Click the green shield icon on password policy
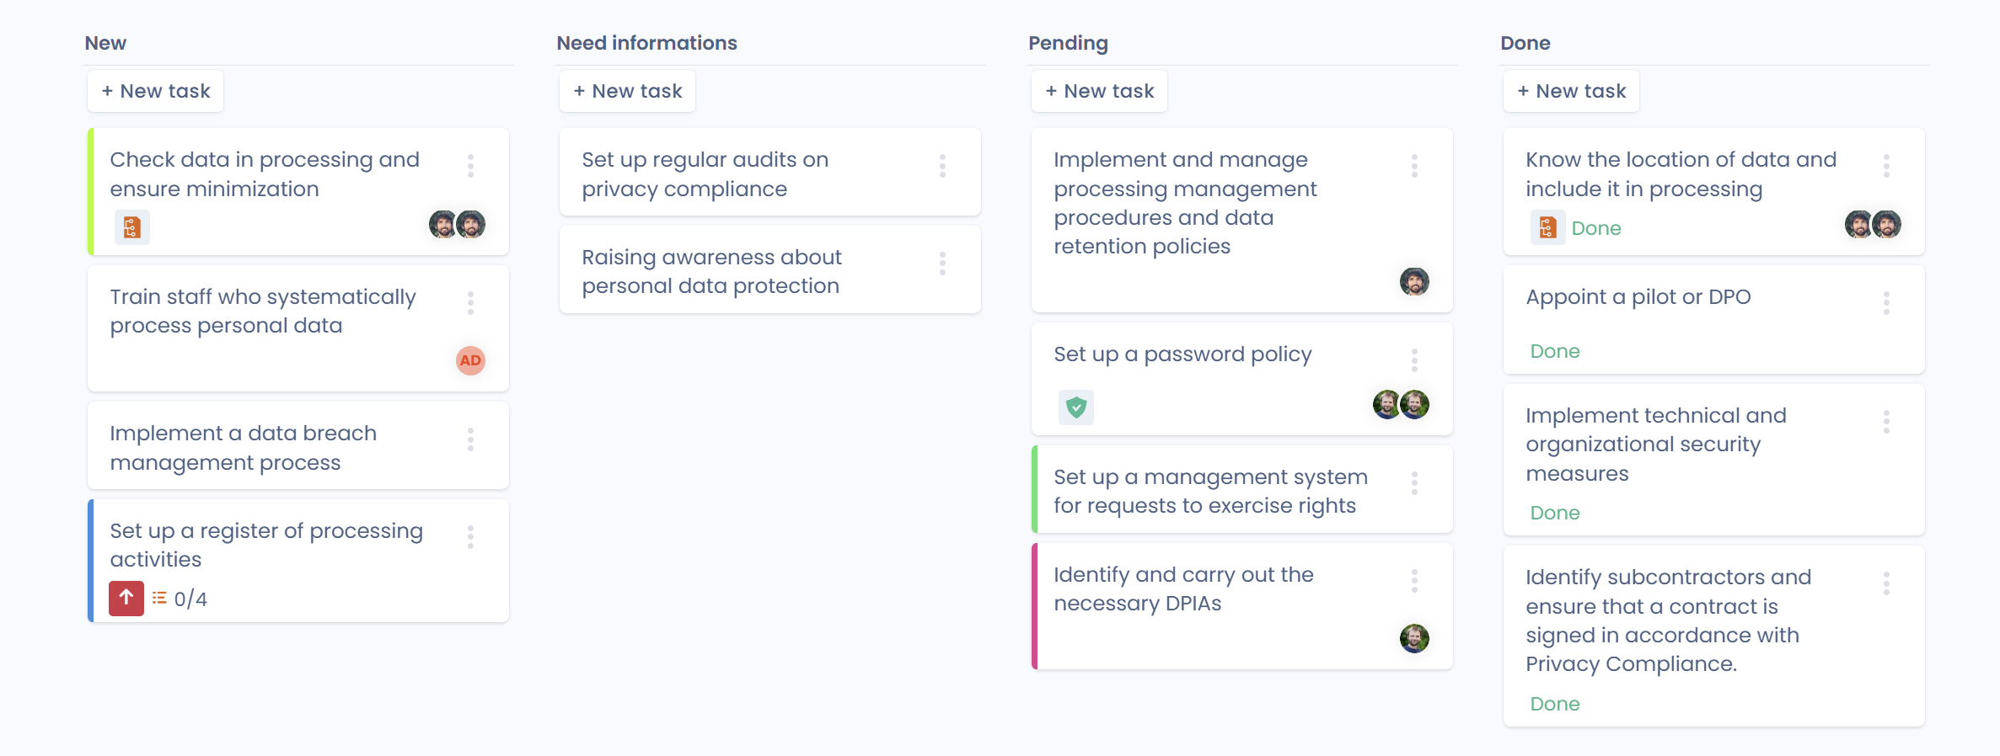Viewport: 2000px width, 756px height. 1075,407
